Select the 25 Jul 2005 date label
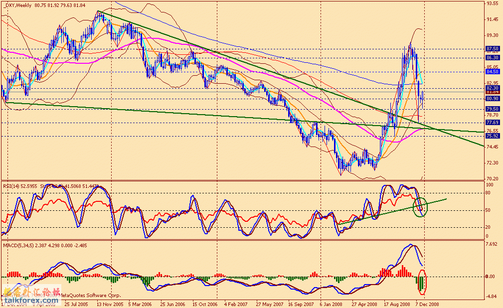The height and width of the screenshot is (308, 503). (76, 304)
